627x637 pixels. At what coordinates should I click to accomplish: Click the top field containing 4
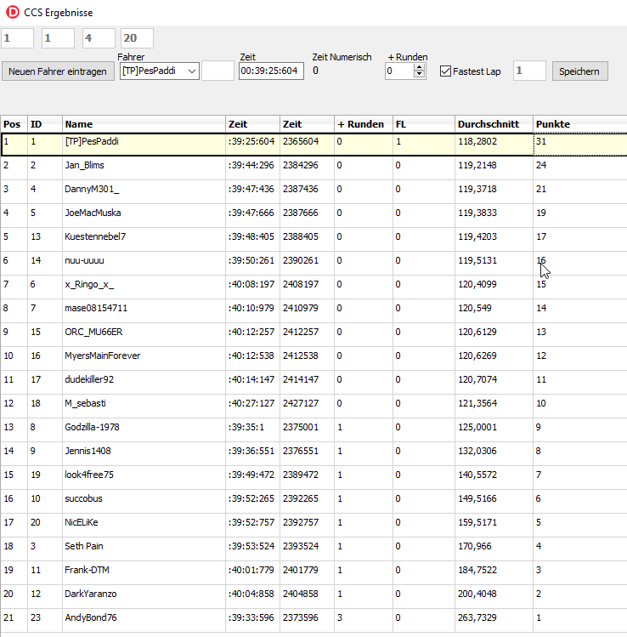[99, 38]
